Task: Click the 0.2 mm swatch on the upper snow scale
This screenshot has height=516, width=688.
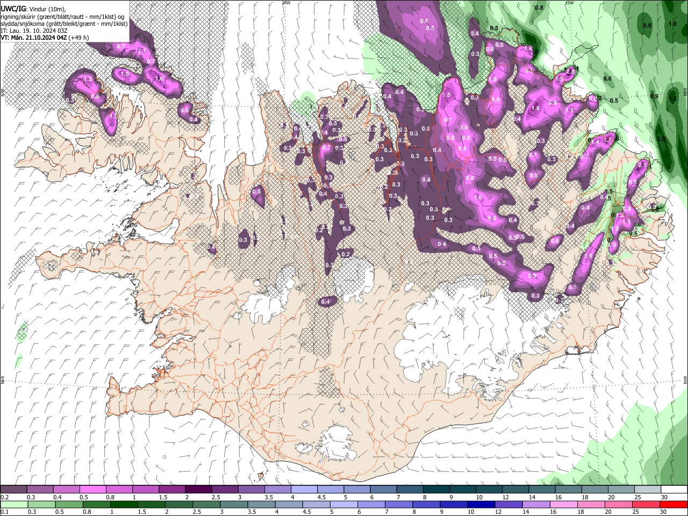Action: tap(13, 490)
